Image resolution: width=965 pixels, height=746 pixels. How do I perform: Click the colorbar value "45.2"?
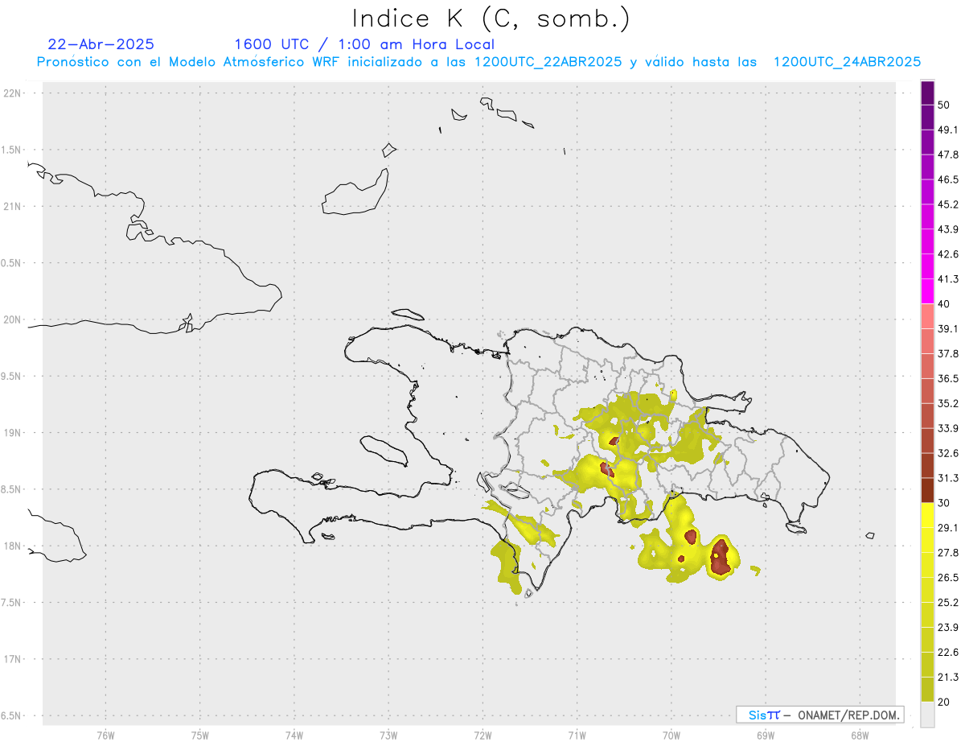tap(948, 204)
